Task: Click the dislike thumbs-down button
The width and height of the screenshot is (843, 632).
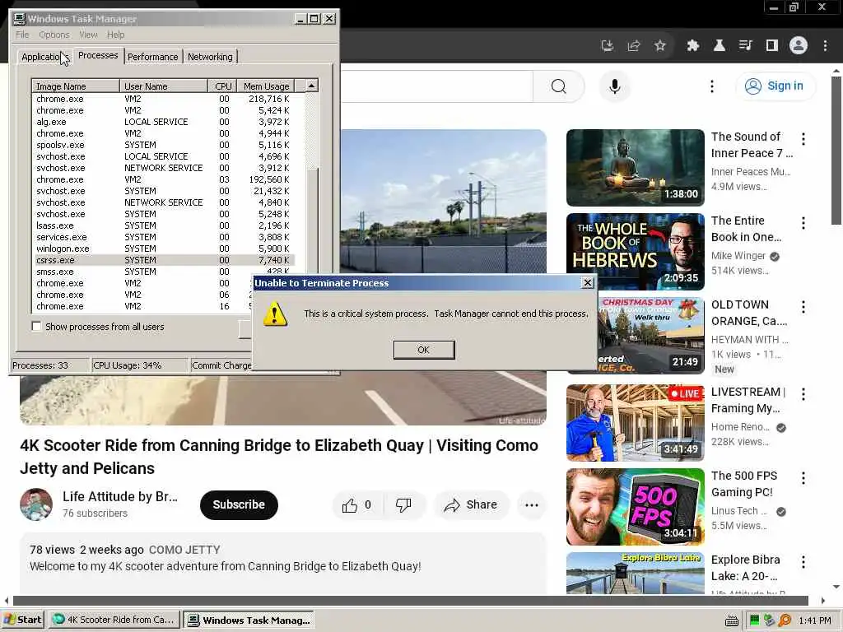Action: (x=403, y=504)
